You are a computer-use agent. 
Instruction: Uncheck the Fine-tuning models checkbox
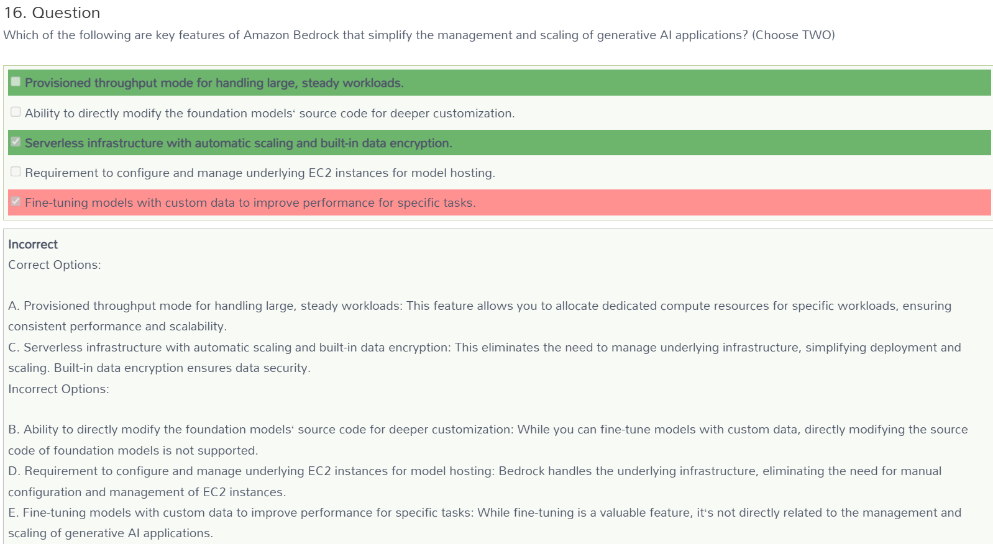coord(16,201)
